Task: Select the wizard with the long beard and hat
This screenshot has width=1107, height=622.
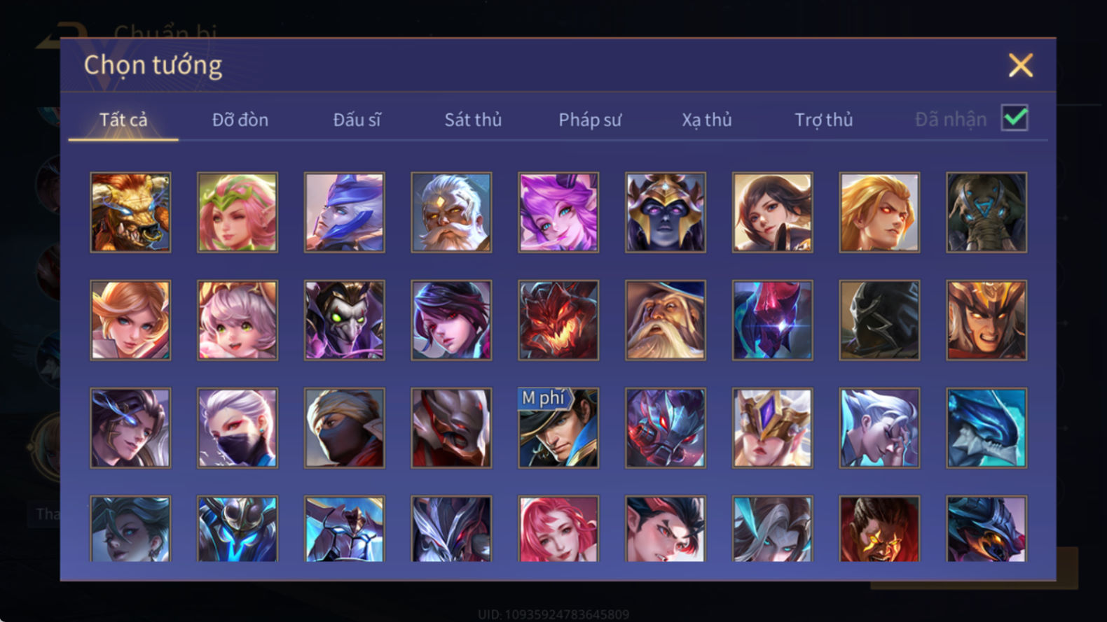Action: [666, 320]
